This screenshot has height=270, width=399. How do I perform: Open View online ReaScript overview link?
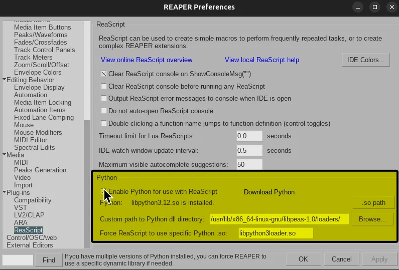coord(147,60)
